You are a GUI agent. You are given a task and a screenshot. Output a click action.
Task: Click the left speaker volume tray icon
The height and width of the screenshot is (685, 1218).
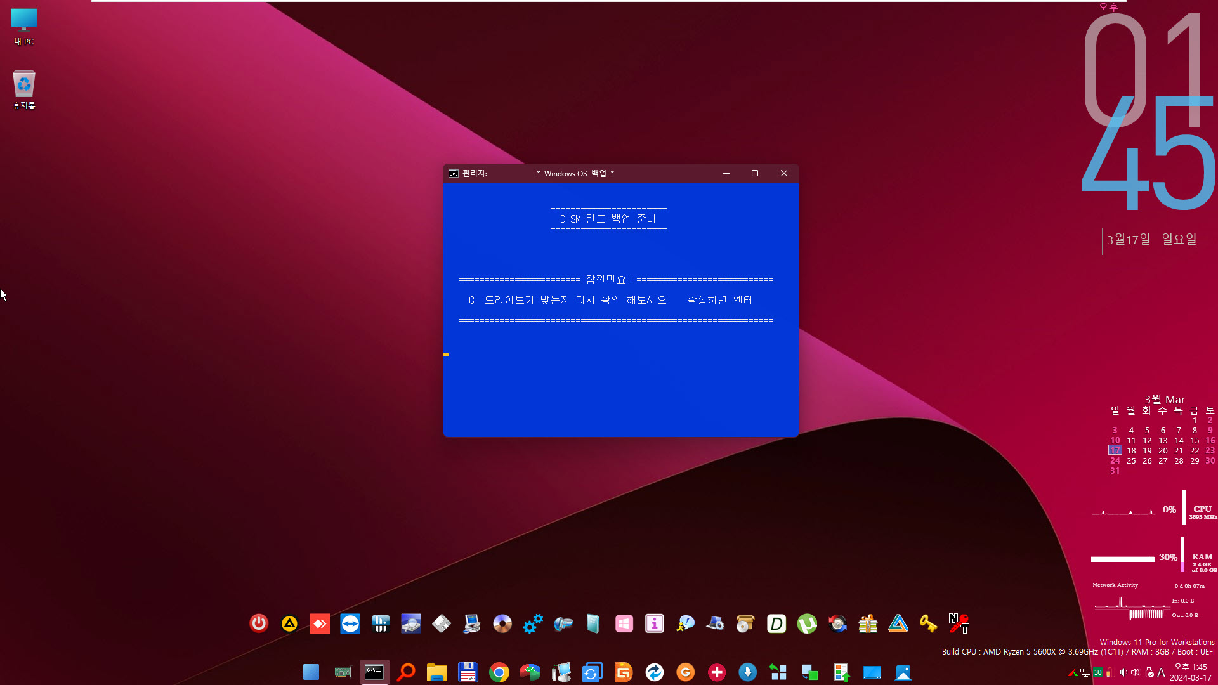1123,672
